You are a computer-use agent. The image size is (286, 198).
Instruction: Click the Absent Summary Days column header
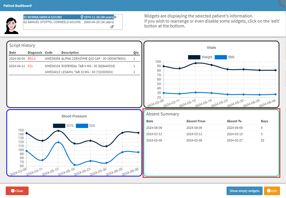pos(264,121)
